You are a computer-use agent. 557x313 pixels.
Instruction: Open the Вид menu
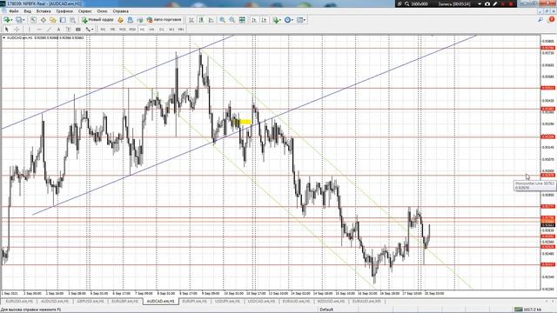coord(27,11)
